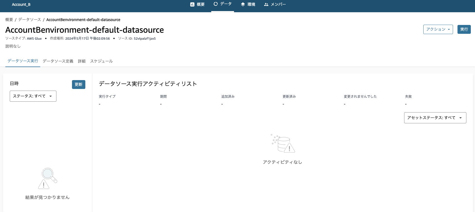Click the 説明なし description text
Viewport: 475px width, 212px height.
point(13,46)
